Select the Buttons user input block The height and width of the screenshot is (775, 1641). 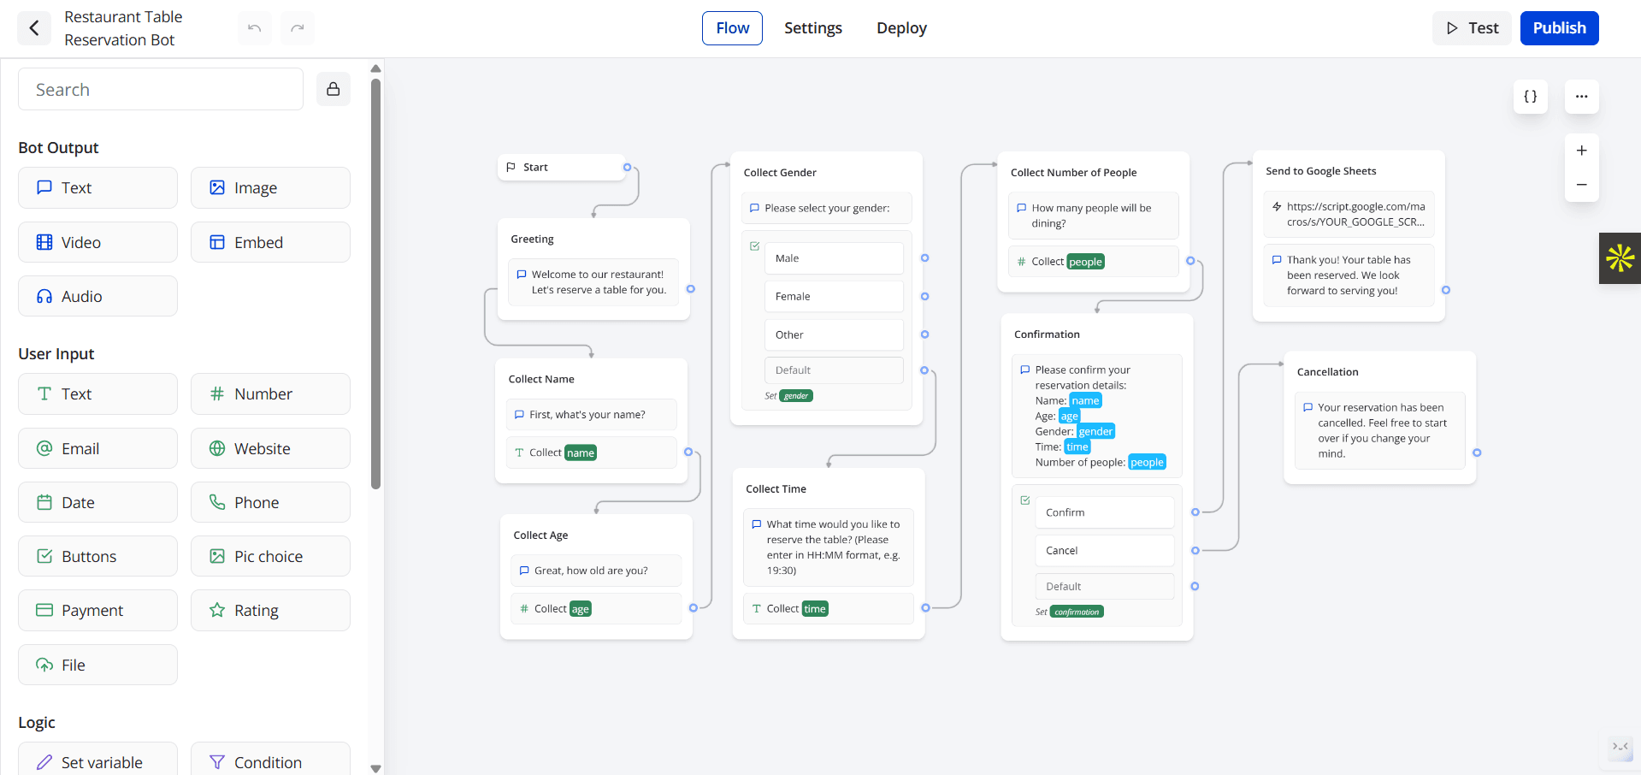coord(97,556)
